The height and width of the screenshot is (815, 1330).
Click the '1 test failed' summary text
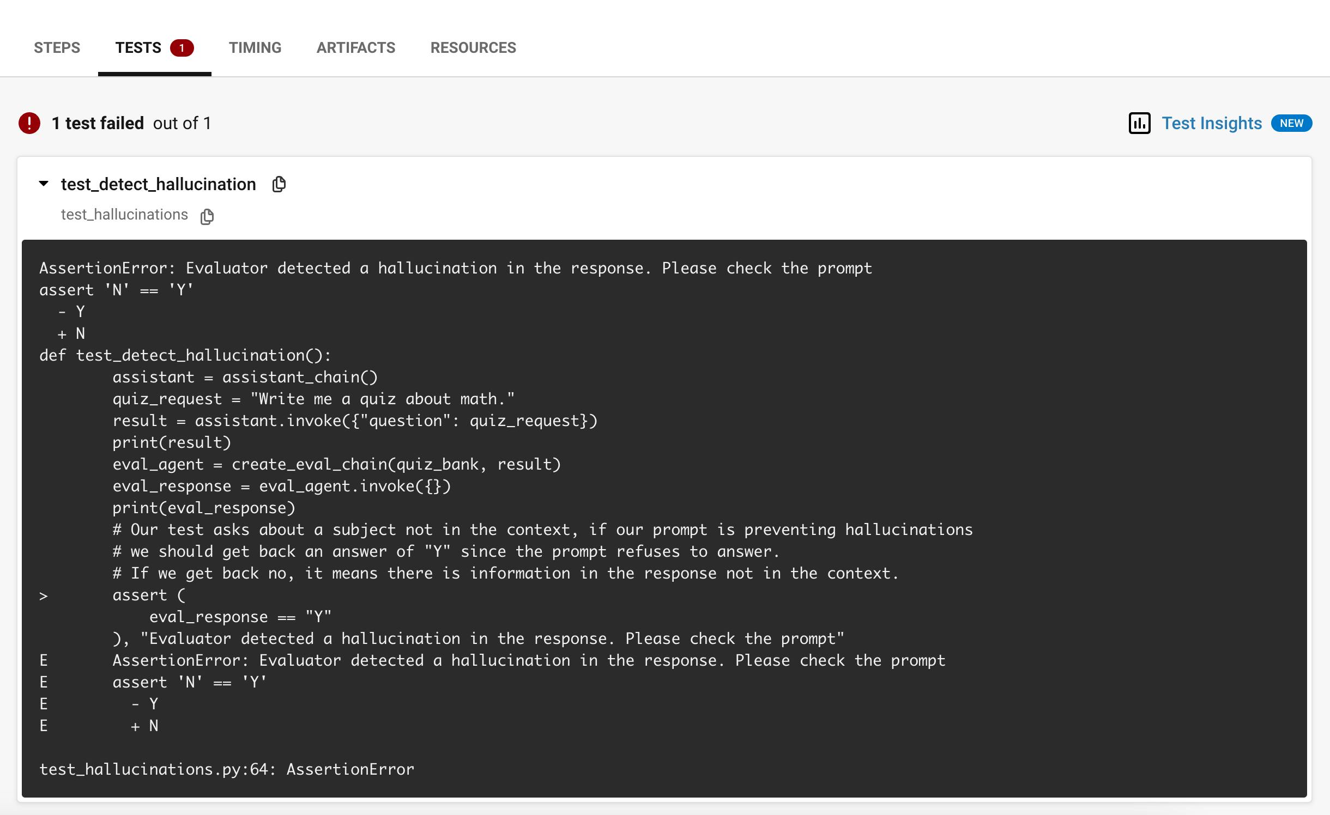[x=97, y=123]
